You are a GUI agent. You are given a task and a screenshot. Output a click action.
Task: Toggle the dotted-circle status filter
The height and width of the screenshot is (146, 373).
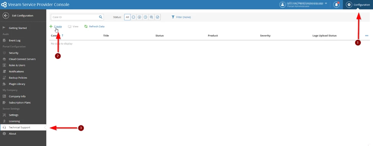(139, 17)
